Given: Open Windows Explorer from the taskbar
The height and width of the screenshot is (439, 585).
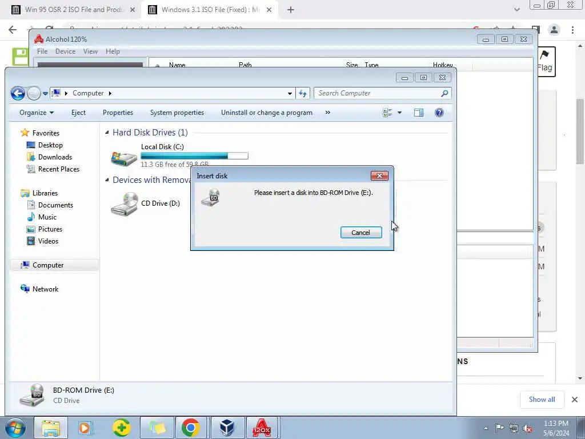Looking at the screenshot, I should 51,428.
